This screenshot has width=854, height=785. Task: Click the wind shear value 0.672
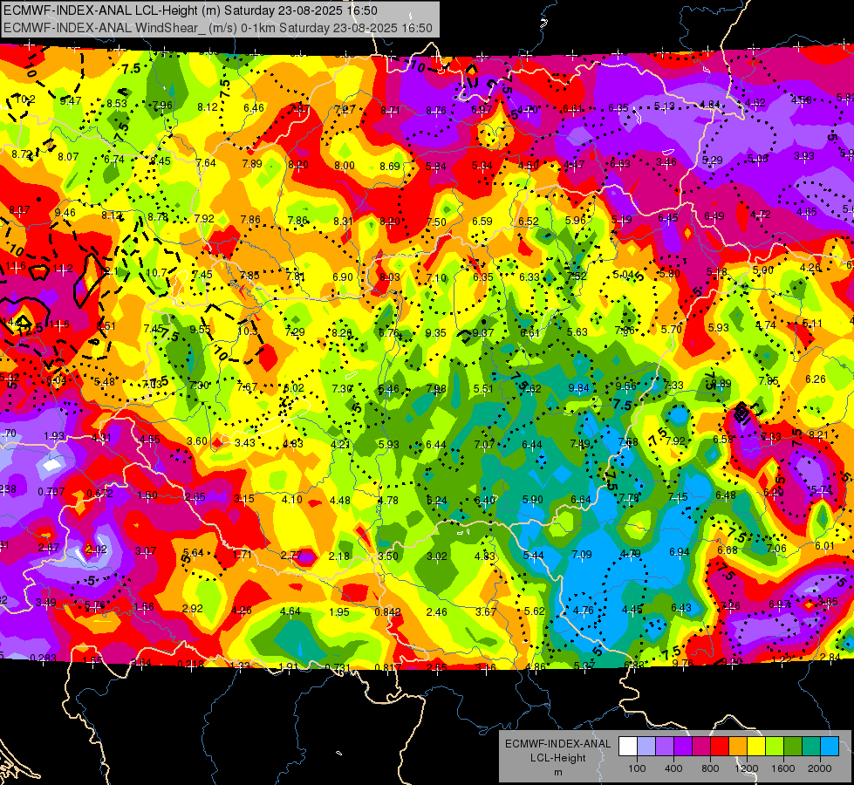(x=99, y=494)
